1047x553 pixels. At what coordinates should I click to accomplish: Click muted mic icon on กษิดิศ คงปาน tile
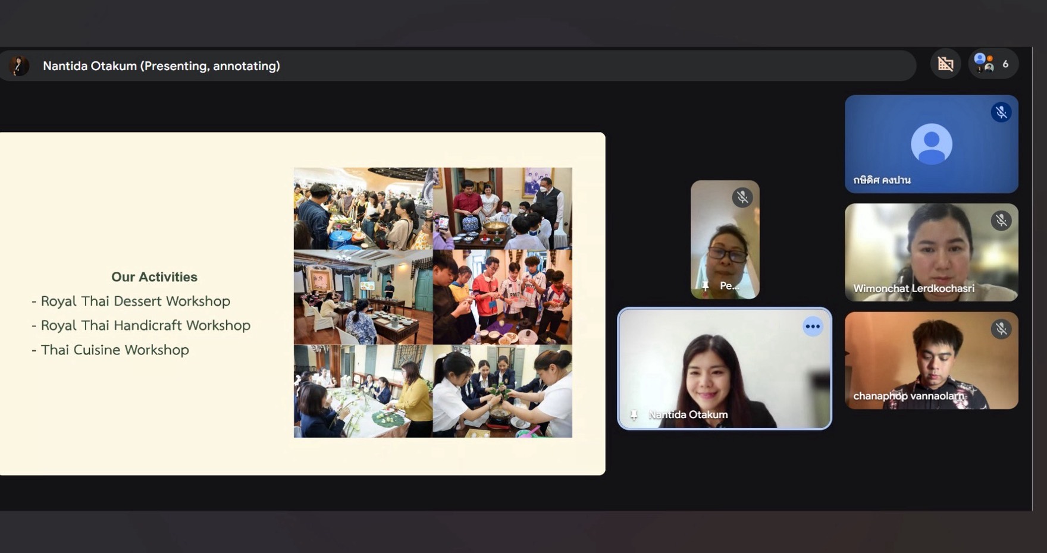(1001, 112)
